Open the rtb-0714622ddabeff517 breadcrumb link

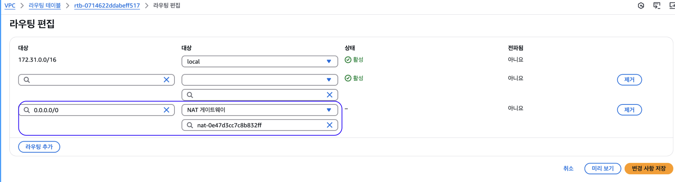click(x=107, y=6)
